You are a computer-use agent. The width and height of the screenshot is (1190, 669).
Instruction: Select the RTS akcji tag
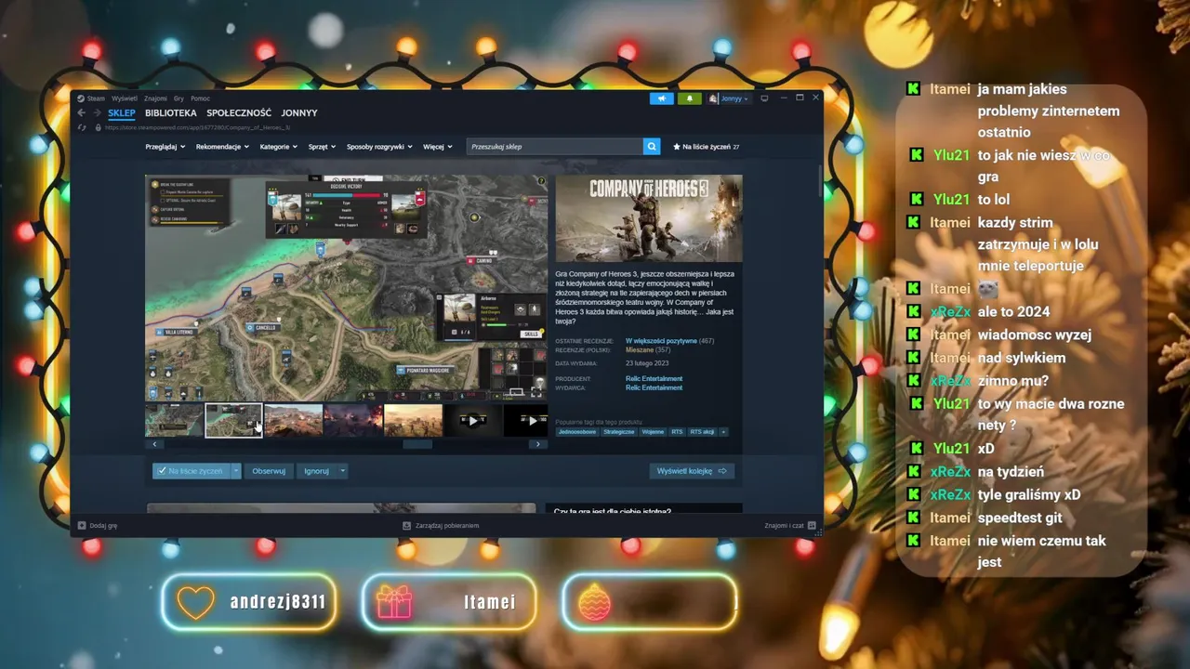[702, 432]
